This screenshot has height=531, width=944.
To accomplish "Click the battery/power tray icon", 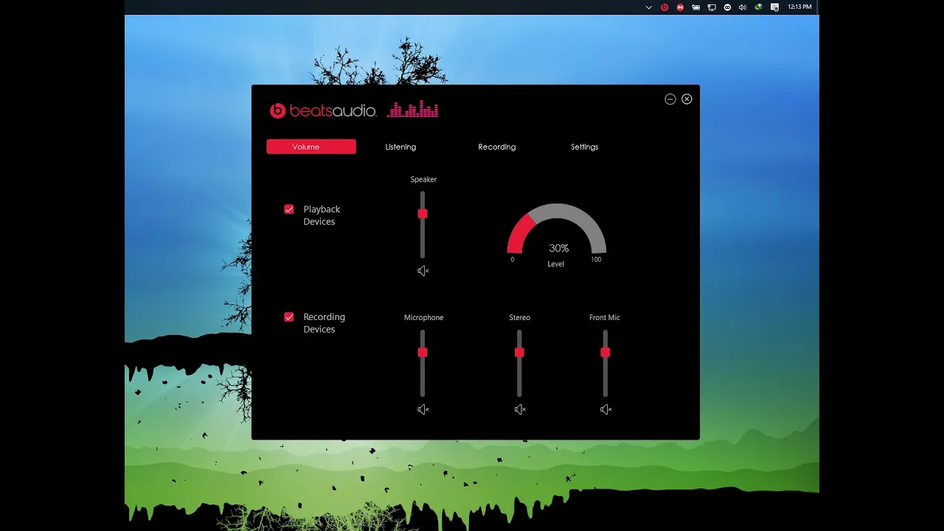I will 695,7.
